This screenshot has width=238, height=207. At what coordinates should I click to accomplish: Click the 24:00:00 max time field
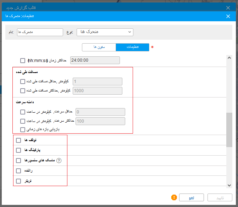(x=95, y=60)
